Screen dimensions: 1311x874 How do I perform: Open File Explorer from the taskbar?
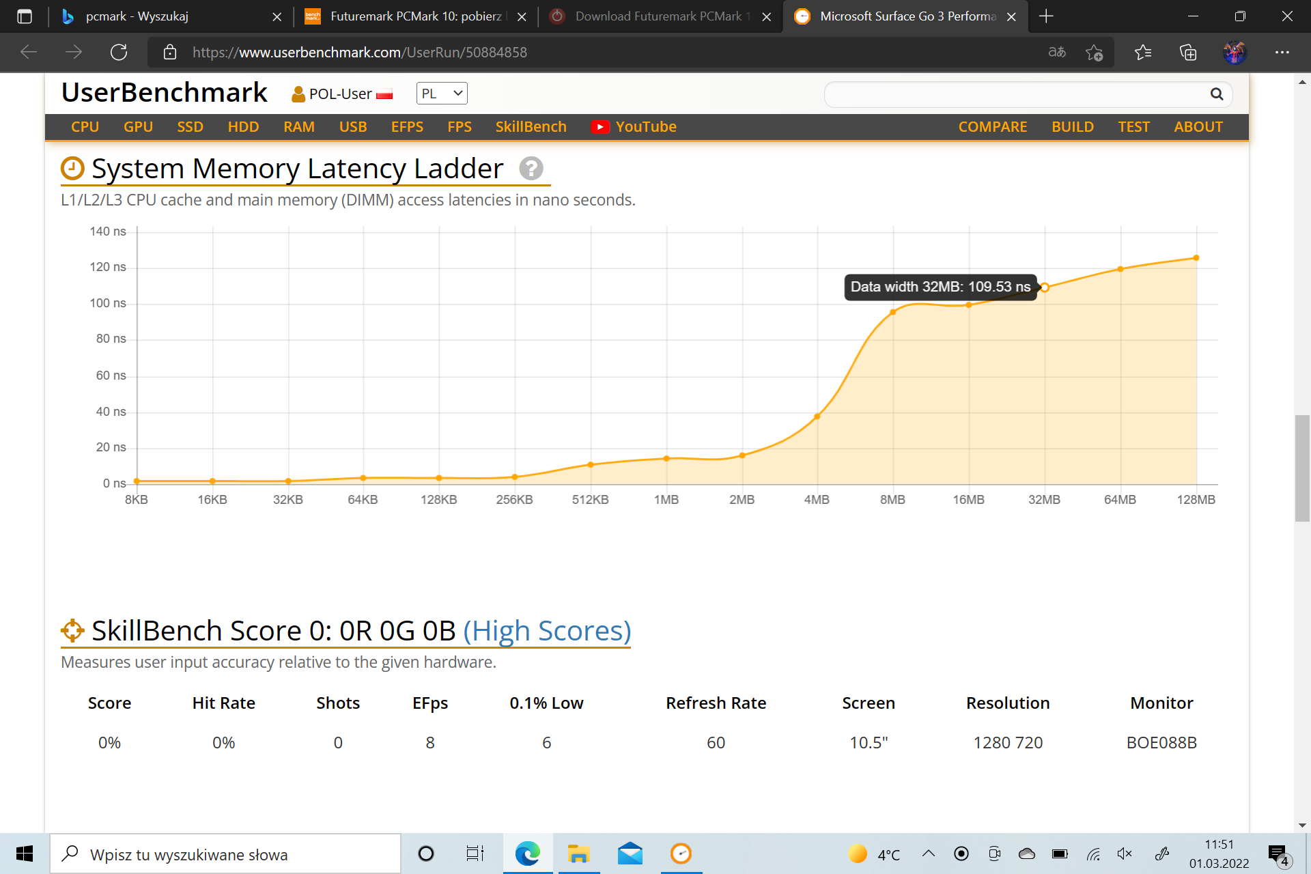[x=578, y=854]
